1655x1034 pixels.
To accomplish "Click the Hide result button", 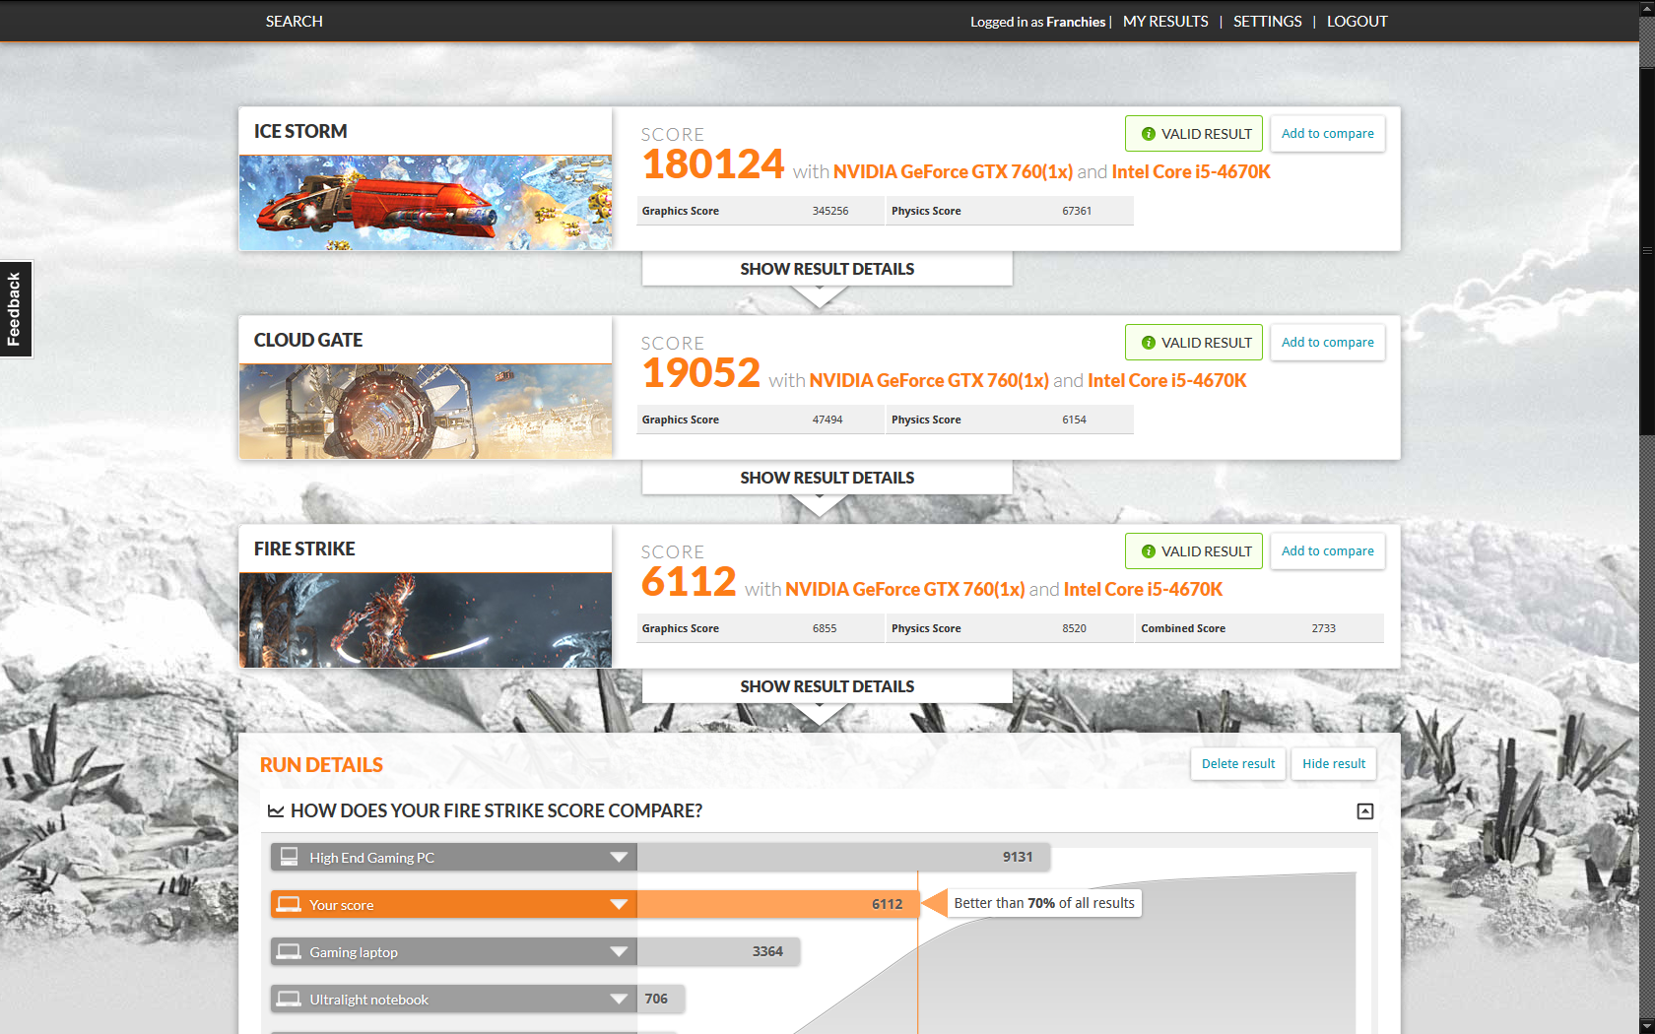I will pyautogui.click(x=1334, y=764).
